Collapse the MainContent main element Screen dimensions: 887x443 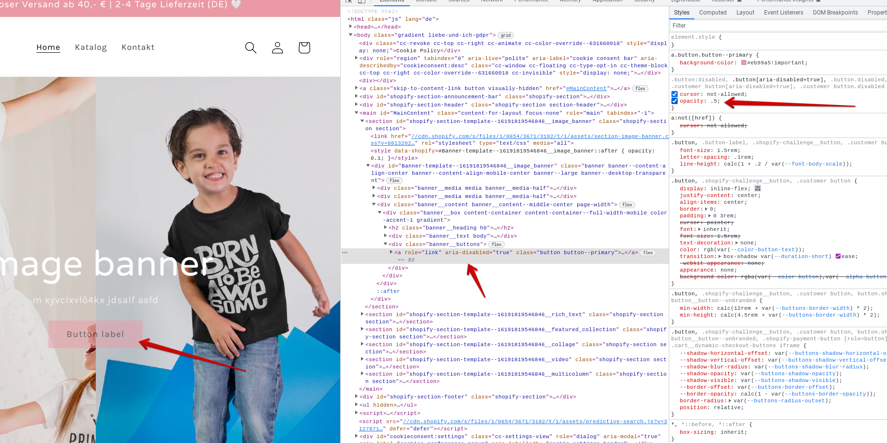(357, 113)
